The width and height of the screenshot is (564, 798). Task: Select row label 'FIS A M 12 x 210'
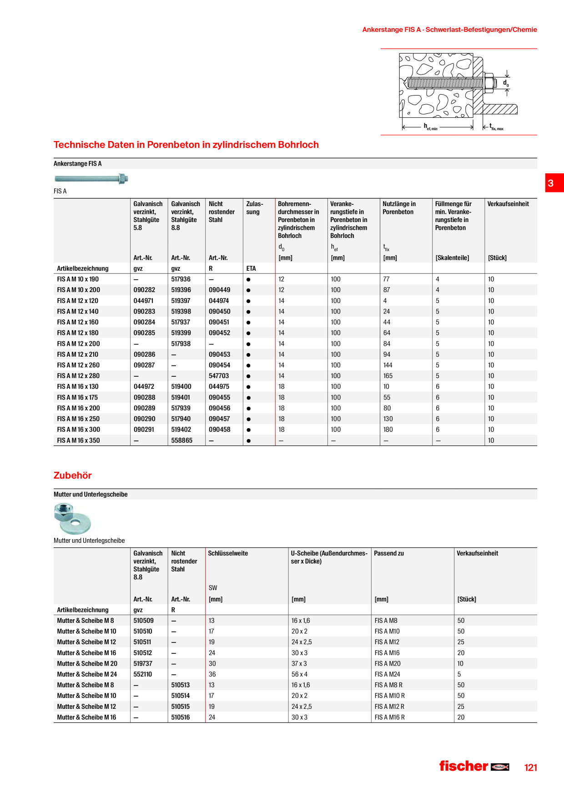tap(77, 354)
